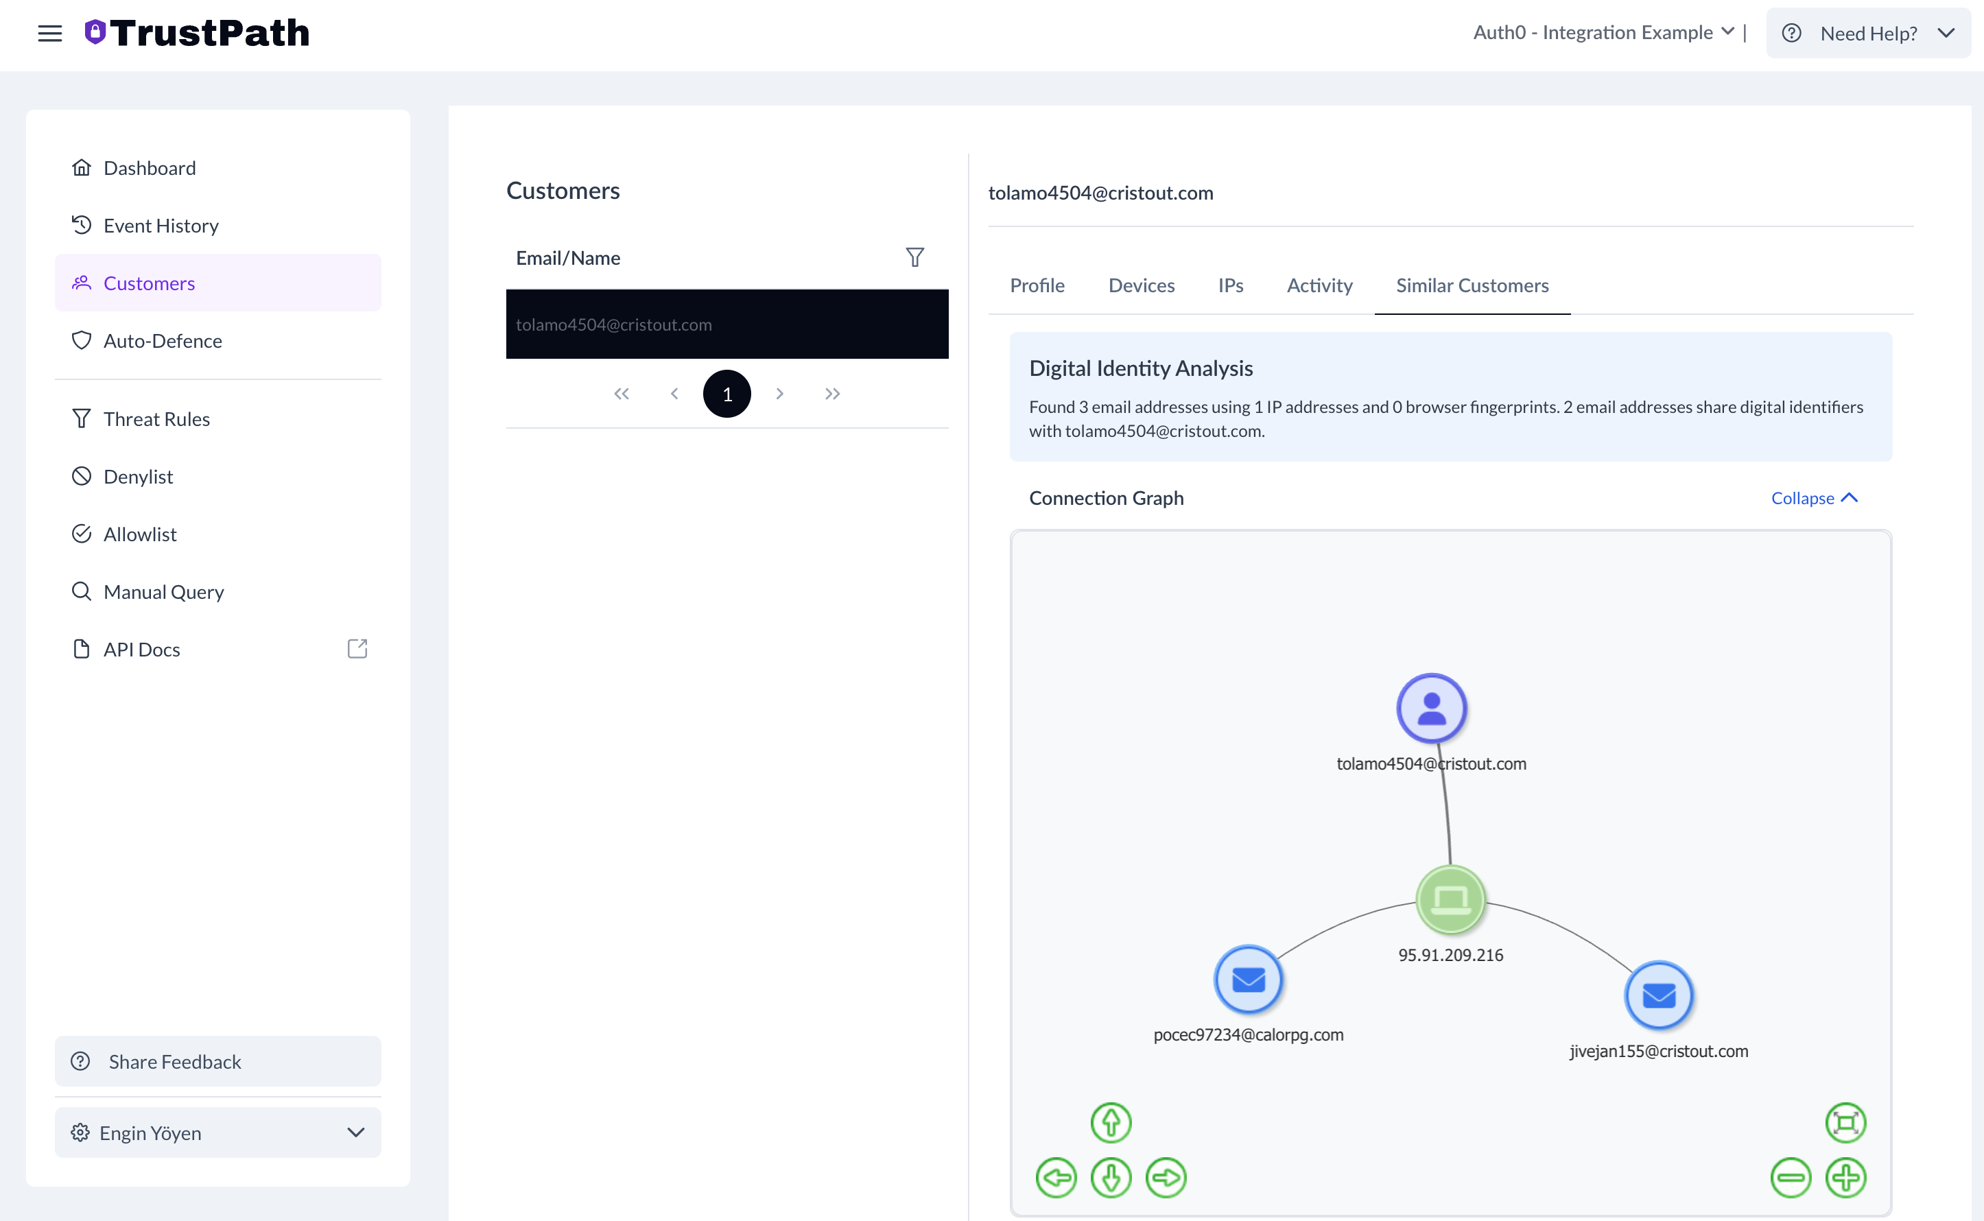Go to the next page of customers
Image resolution: width=1984 pixels, height=1221 pixels.
780,393
